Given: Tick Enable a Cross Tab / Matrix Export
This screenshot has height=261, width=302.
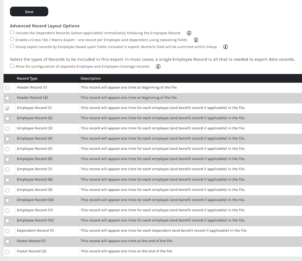Looking at the screenshot, I should [12, 39].
